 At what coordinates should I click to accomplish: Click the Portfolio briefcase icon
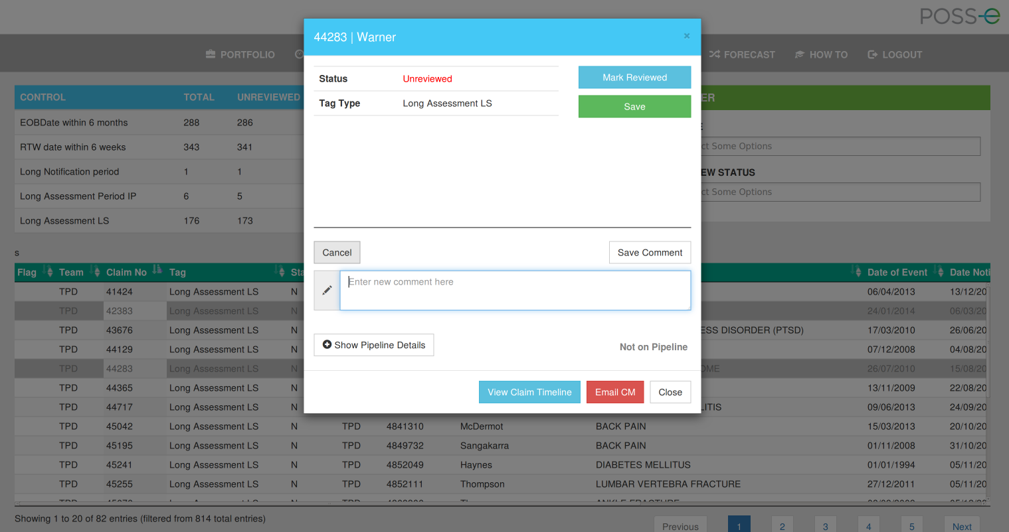(211, 54)
